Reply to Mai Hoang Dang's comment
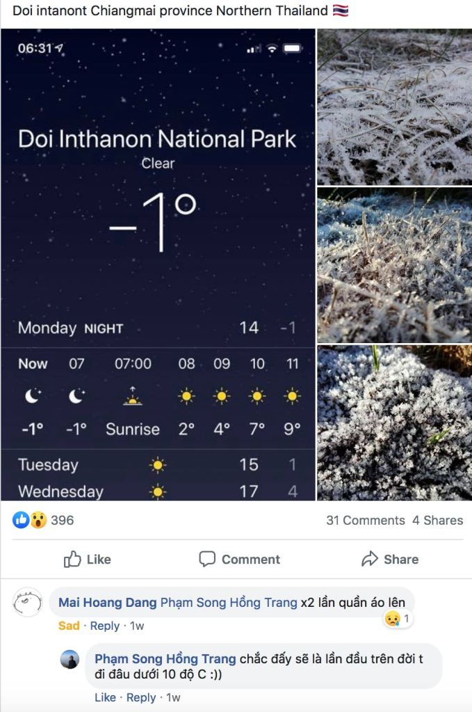The image size is (472, 712). click(x=105, y=626)
